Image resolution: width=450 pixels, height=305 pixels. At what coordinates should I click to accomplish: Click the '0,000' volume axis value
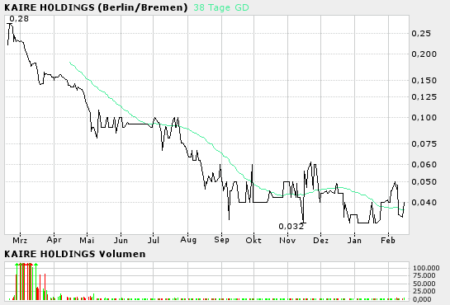(422, 299)
